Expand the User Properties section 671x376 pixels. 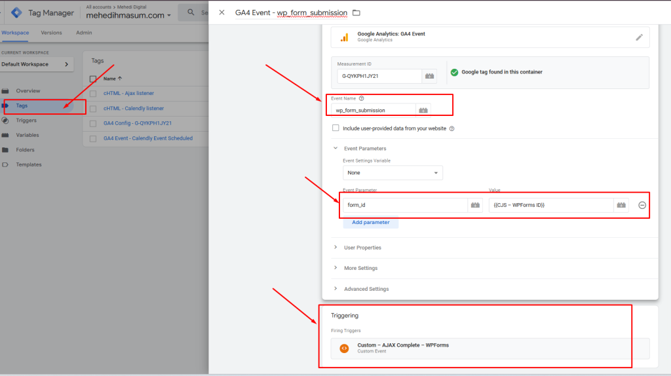[x=335, y=247]
